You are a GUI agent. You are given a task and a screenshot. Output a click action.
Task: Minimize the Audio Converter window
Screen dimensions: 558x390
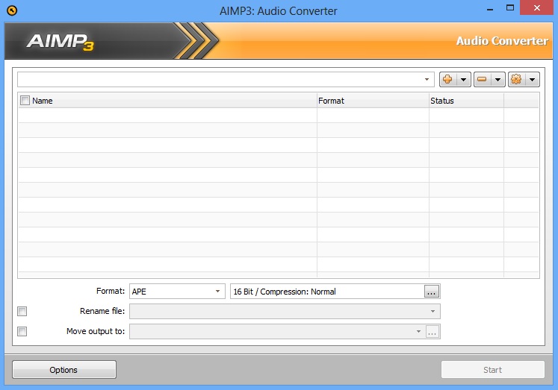click(x=490, y=8)
